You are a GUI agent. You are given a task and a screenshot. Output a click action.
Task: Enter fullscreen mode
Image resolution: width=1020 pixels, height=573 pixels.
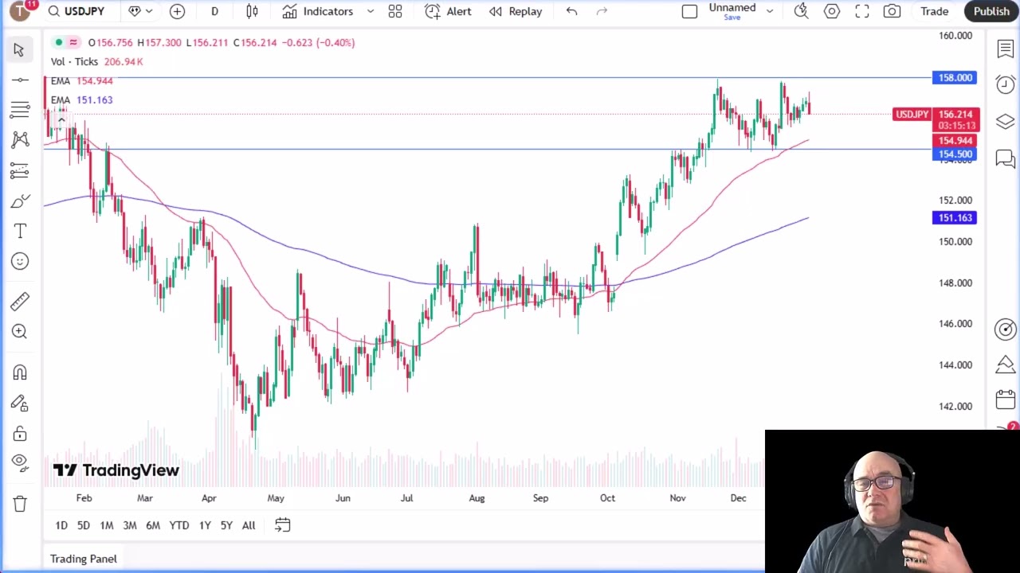click(x=861, y=11)
